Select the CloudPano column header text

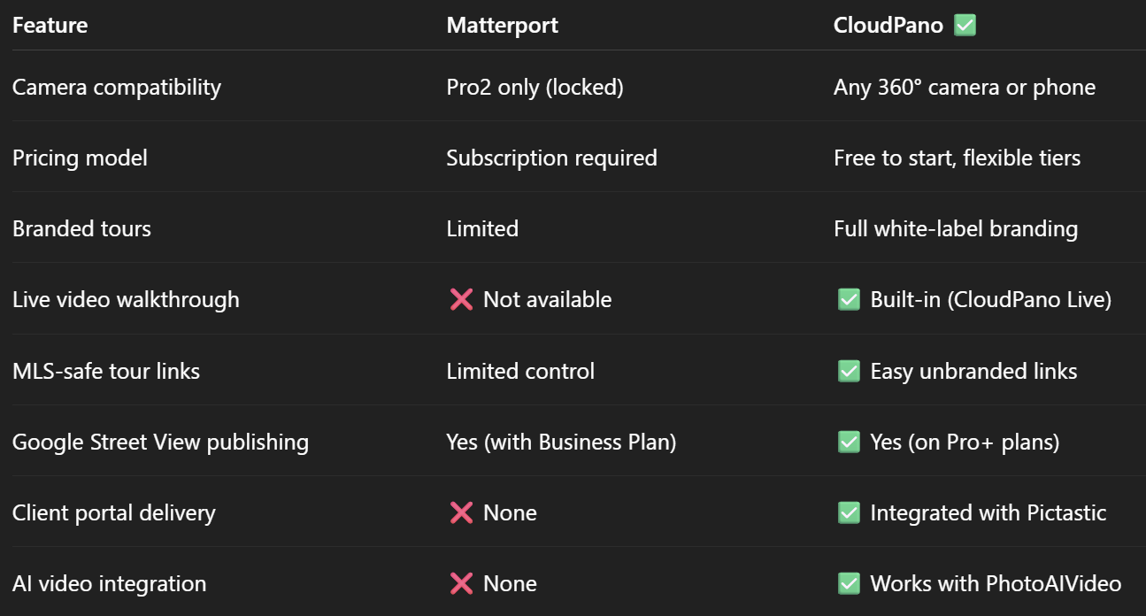888,25
